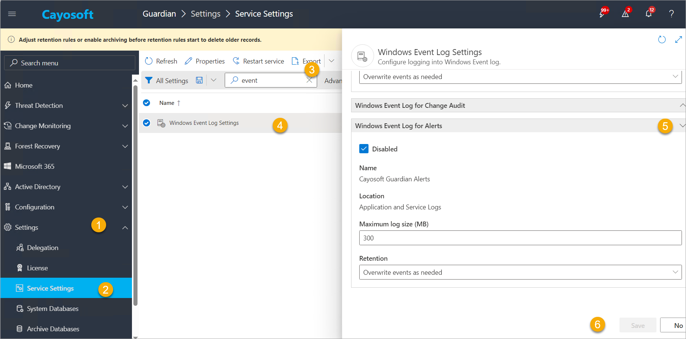Viewport: 686px width, 339px height.
Task: Click the Properties toolbar button
Action: [x=205, y=61]
